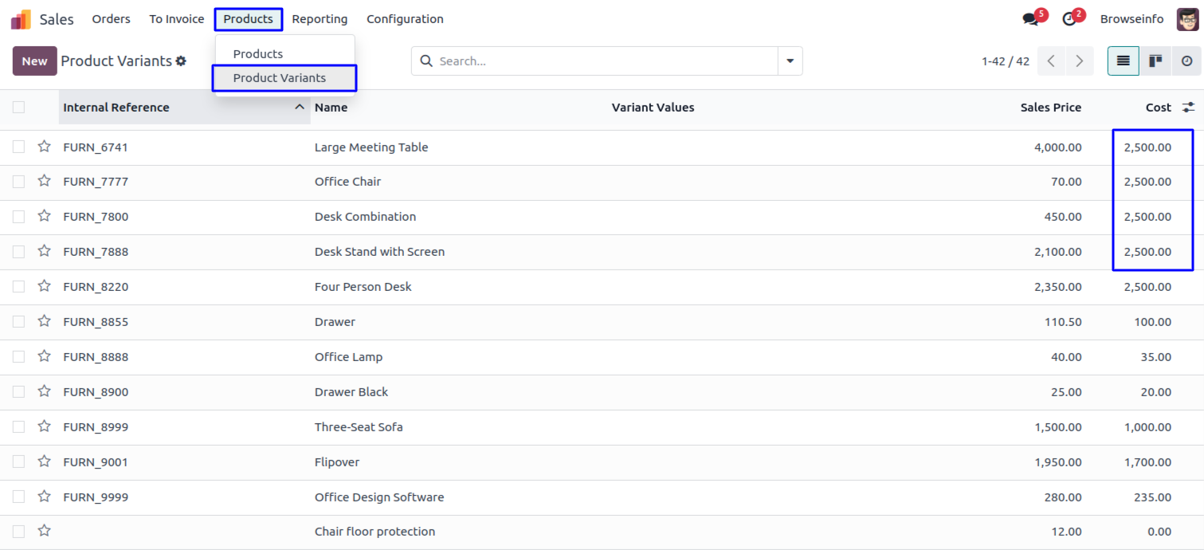
Task: Choose Products in the dropdown menu
Action: pos(258,54)
